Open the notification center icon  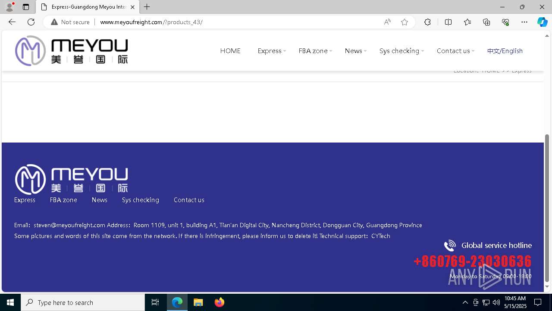point(538,302)
